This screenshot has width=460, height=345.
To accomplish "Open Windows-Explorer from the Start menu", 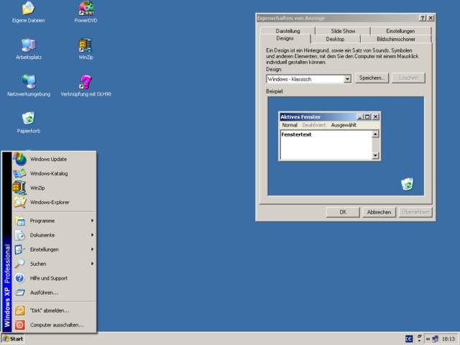I will (x=50, y=202).
